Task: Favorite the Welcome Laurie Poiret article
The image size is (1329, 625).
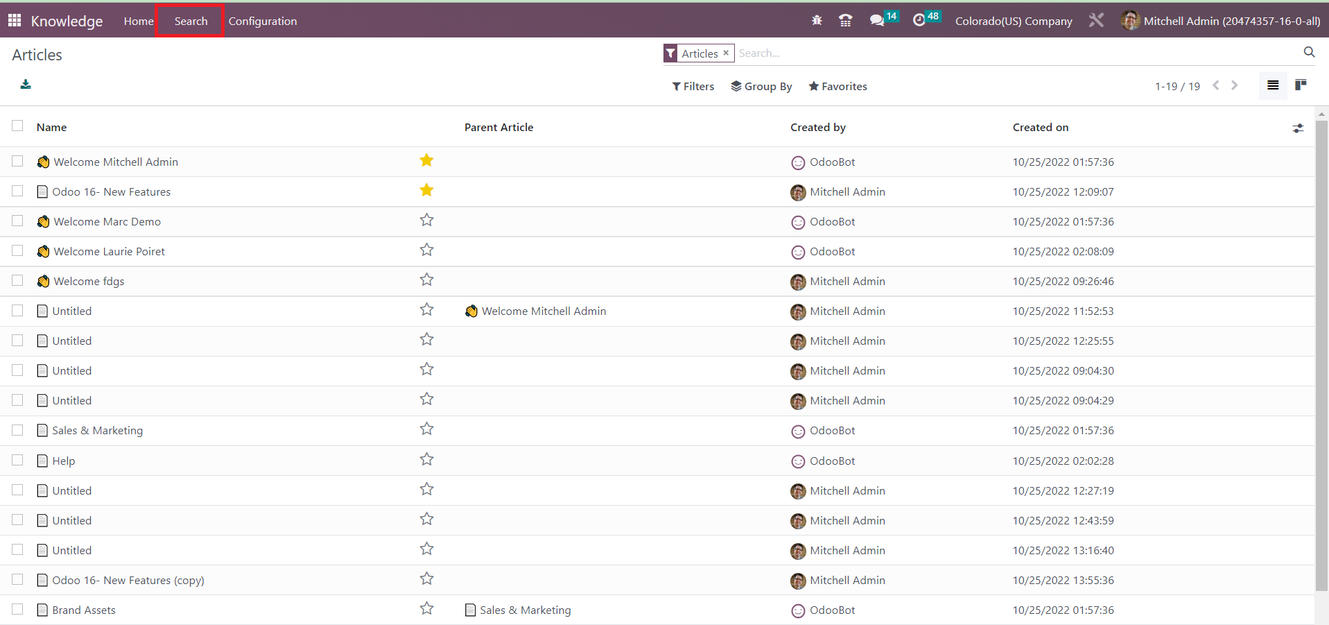Action: (x=426, y=250)
